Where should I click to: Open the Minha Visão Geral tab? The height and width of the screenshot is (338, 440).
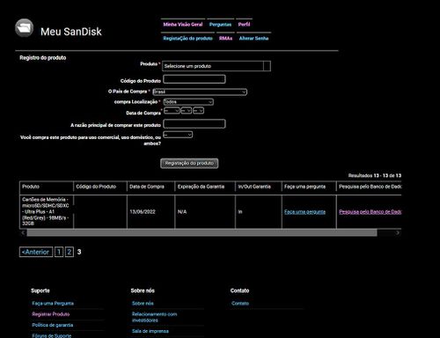(183, 25)
